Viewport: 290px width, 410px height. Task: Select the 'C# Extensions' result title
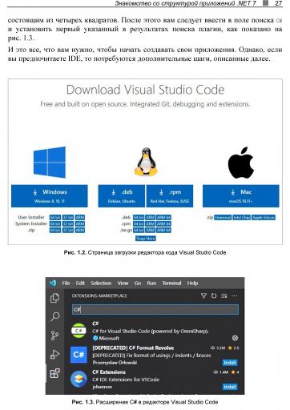pos(109,372)
